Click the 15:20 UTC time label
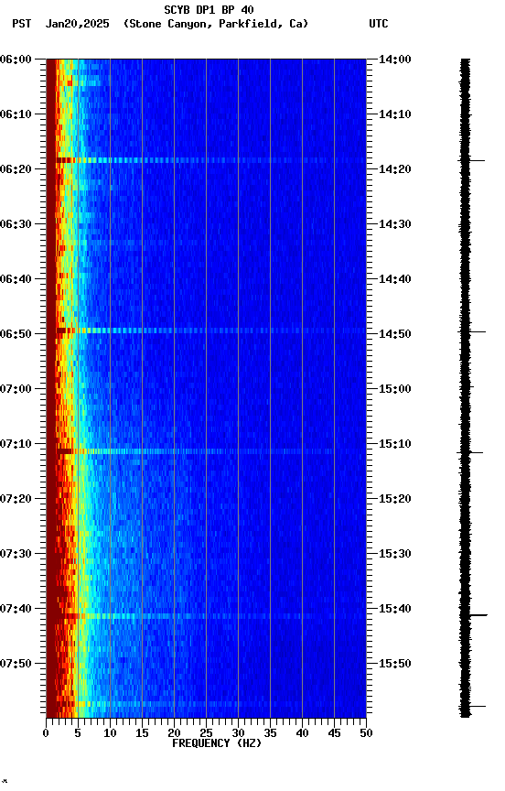The image size is (505, 791). (x=395, y=499)
